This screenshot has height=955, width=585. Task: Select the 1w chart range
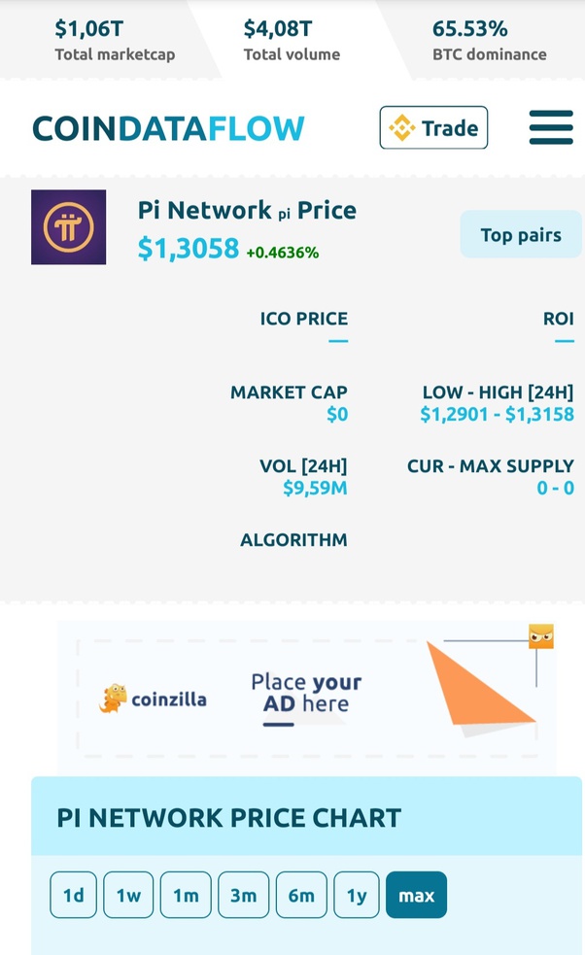coord(128,895)
